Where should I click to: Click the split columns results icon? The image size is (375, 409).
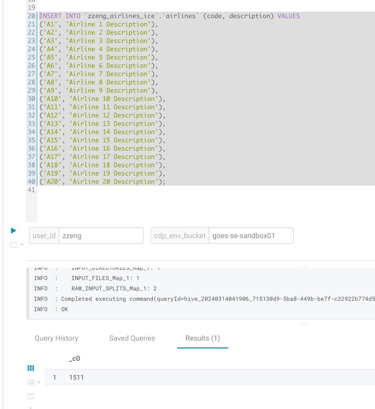31,396
